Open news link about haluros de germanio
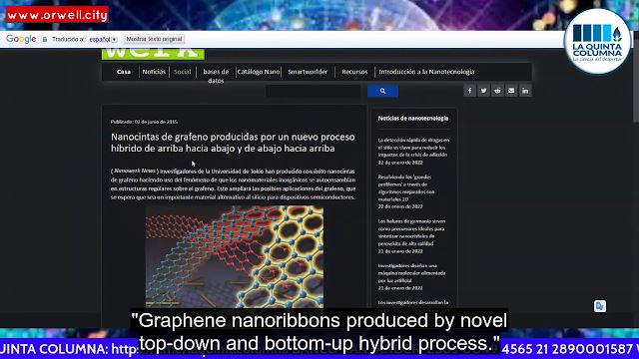The height and width of the screenshot is (359, 639). (411, 232)
